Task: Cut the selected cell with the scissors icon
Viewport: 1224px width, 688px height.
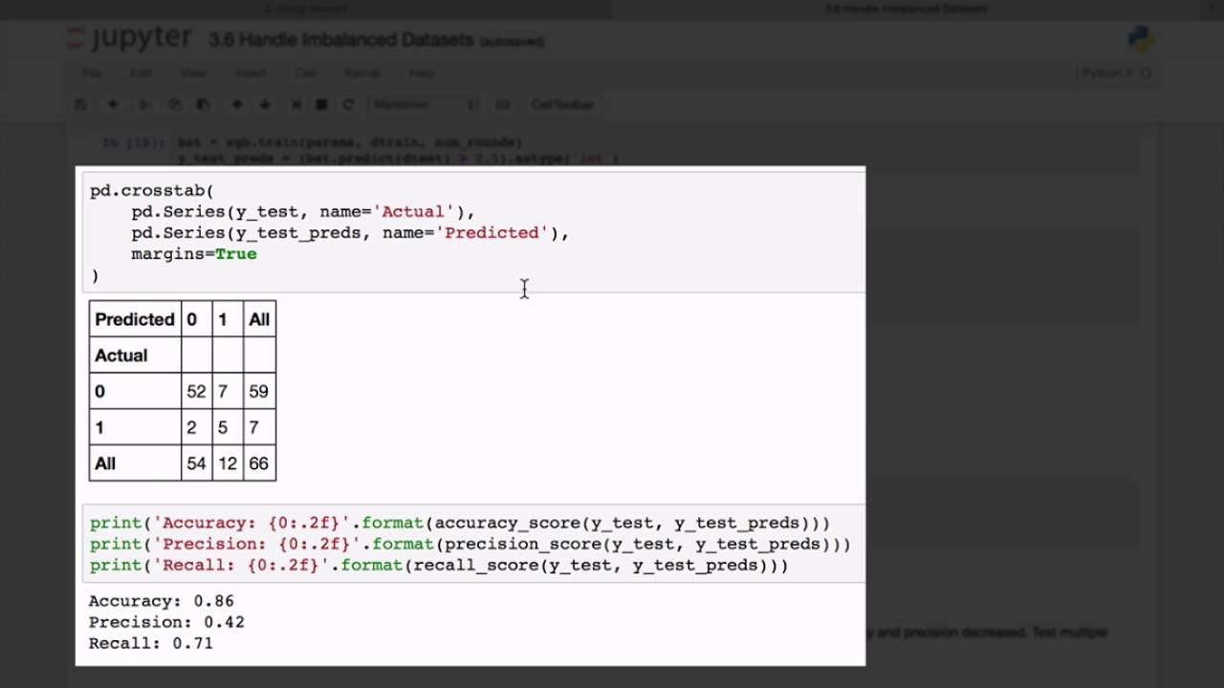Action: [x=144, y=104]
